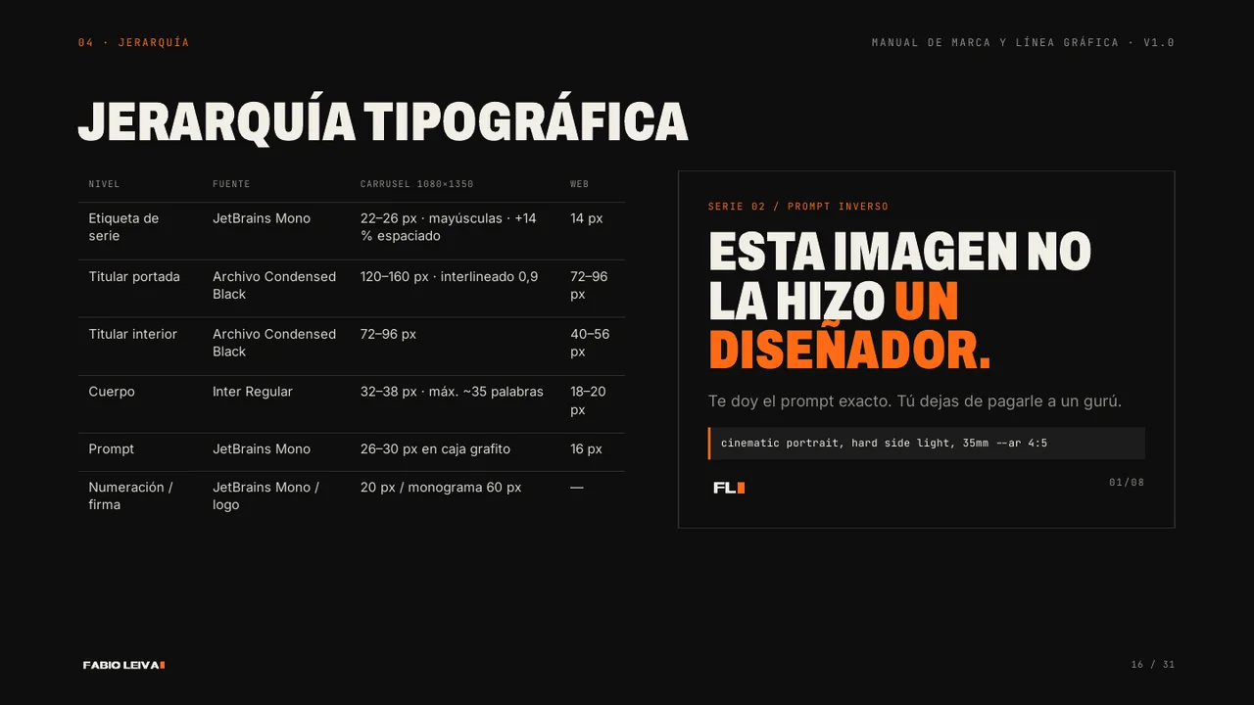Click the 16 / 31 page number
The image size is (1254, 705).
pos(1153,665)
